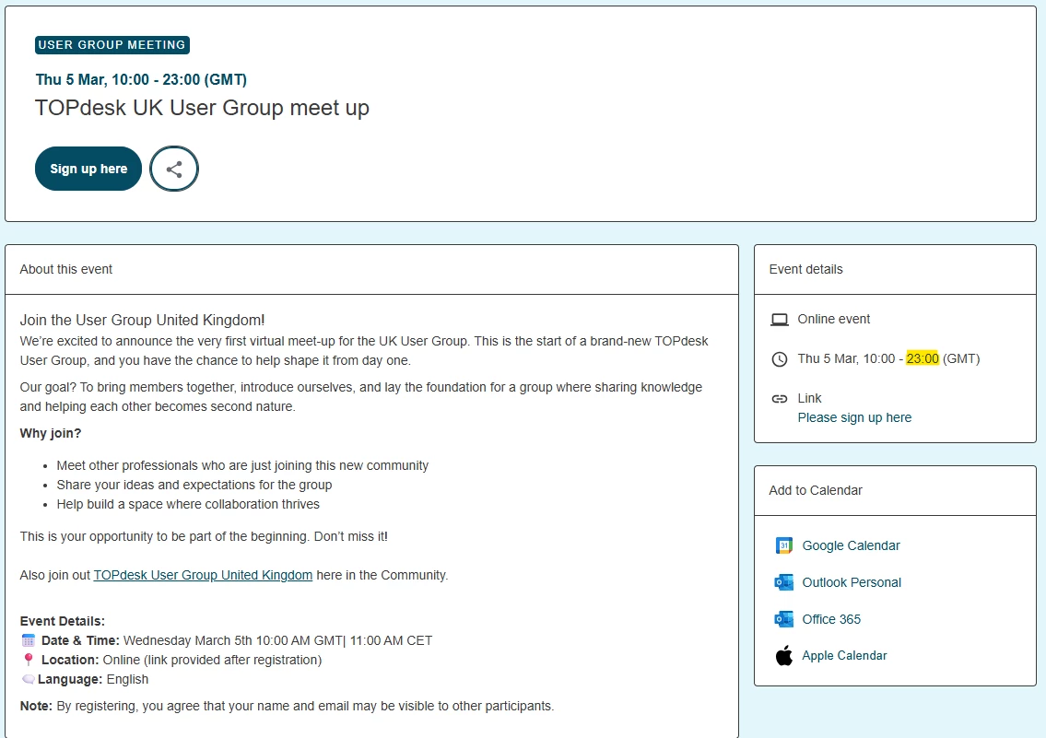Click the laptop Online event icon
Screen dimensions: 1046x738
[x=779, y=320]
